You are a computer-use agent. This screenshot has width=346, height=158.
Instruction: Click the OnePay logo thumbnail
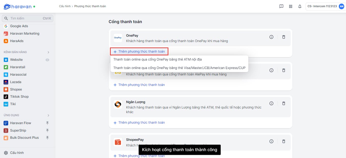point(118,38)
